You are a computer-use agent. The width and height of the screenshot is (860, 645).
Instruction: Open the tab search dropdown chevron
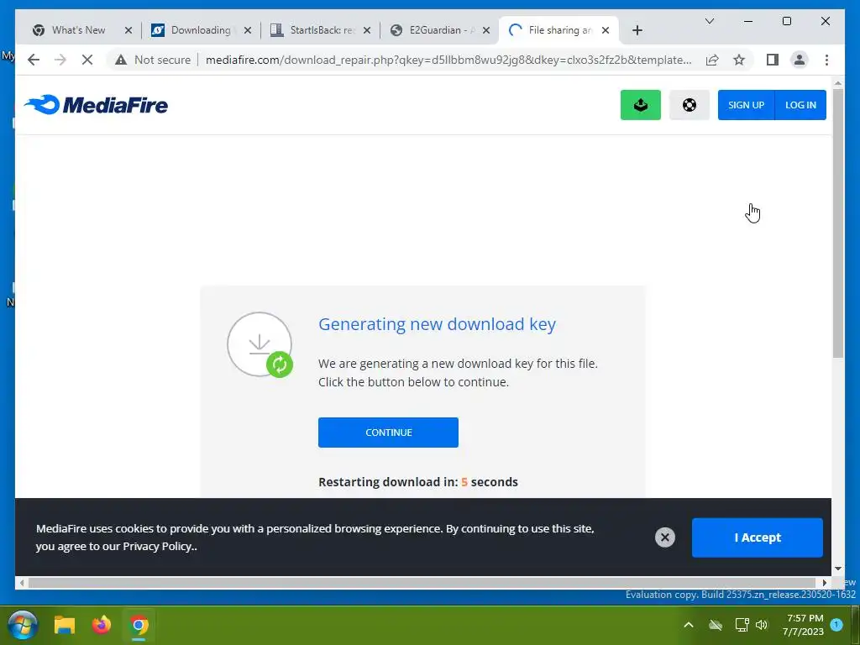pos(709,21)
